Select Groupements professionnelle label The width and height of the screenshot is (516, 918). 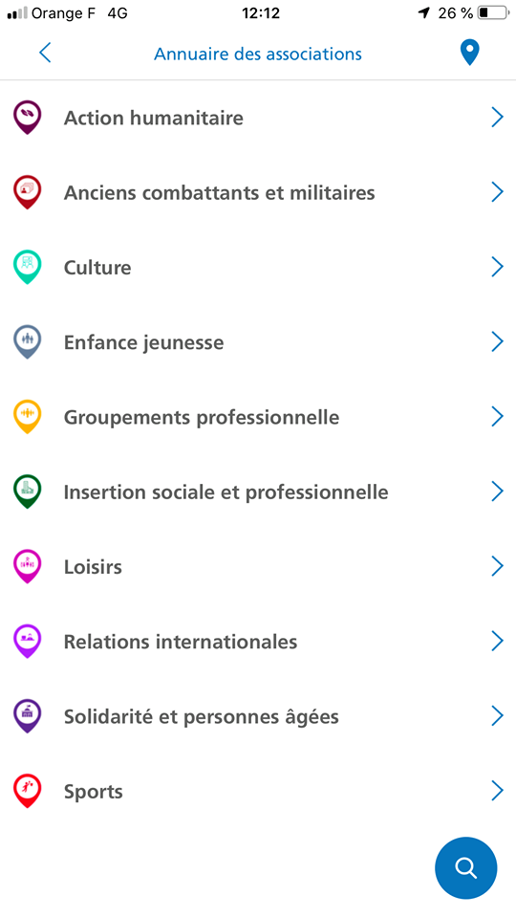pyautogui.click(x=202, y=418)
